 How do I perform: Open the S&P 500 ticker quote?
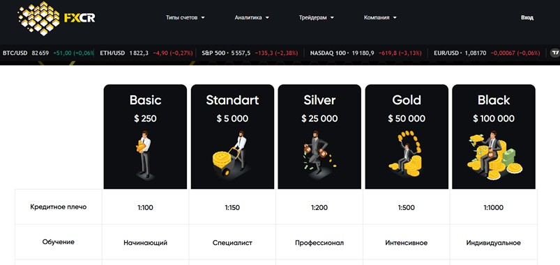[x=249, y=53]
